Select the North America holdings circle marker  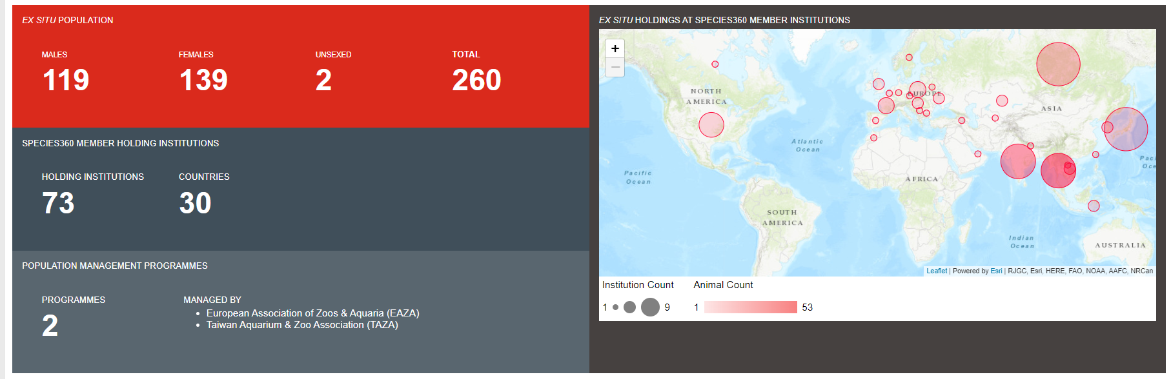coord(711,125)
